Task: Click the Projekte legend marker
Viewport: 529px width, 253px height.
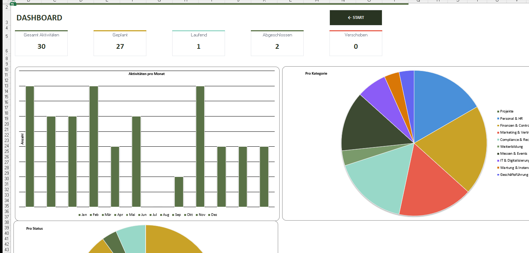Action: coord(498,111)
